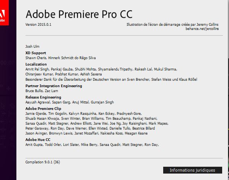Screen dimensions: 229x180
Task: Click the red Adobe logo
Action: (4, 13)
